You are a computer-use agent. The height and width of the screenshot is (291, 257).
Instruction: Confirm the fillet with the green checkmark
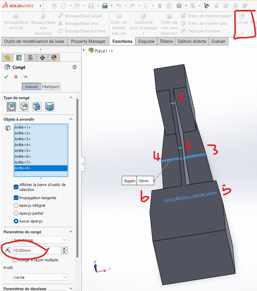6,77
